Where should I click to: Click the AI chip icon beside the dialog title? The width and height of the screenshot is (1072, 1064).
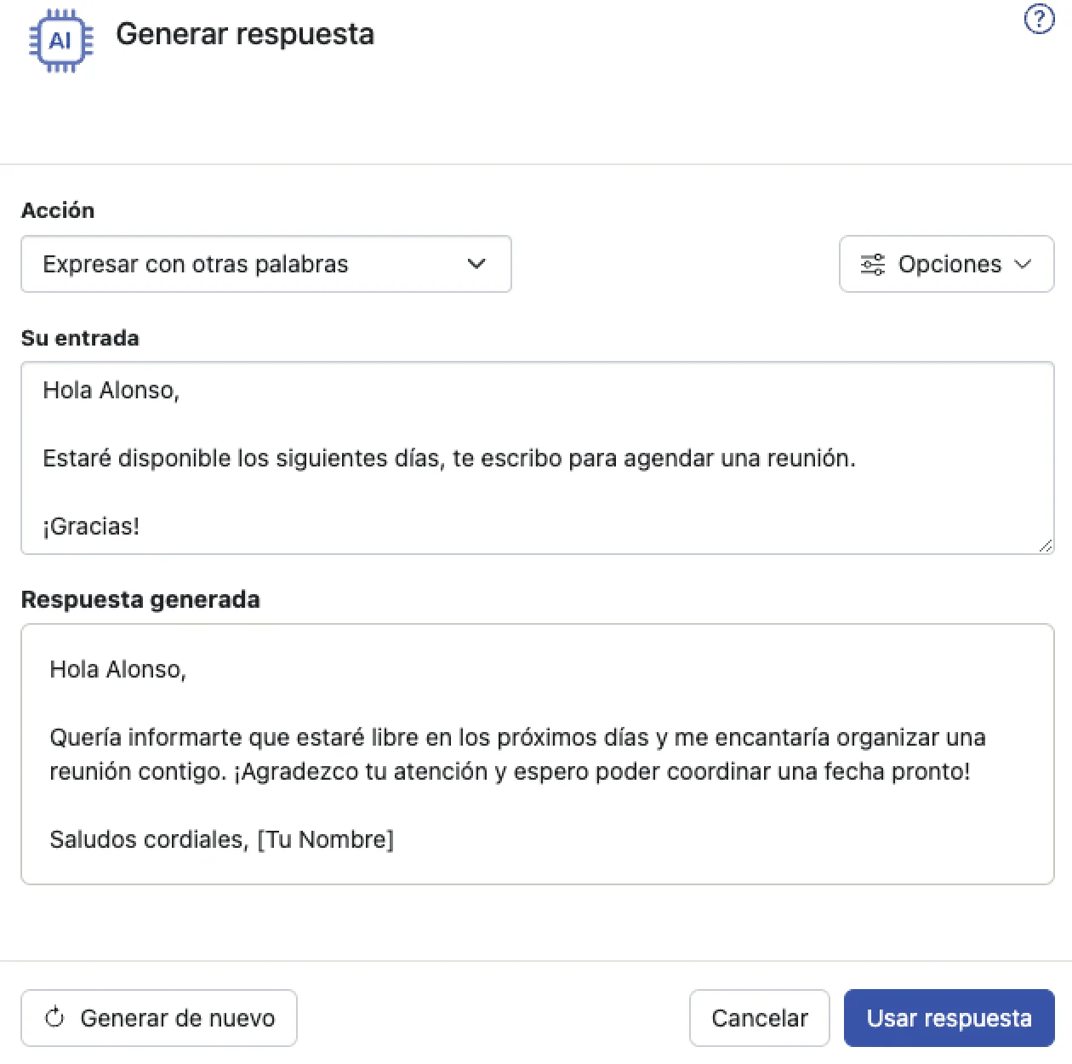pyautogui.click(x=60, y=40)
